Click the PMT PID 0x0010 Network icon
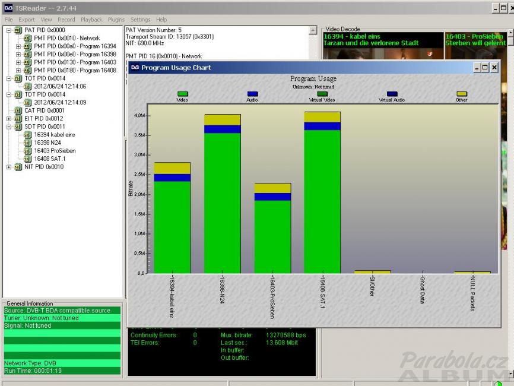This screenshot has width=514, height=386. point(28,39)
